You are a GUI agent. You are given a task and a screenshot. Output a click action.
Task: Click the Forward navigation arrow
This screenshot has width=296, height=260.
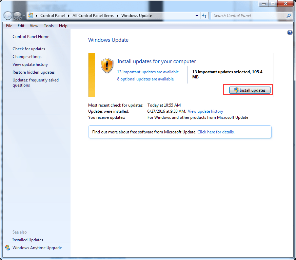(x=18, y=16)
